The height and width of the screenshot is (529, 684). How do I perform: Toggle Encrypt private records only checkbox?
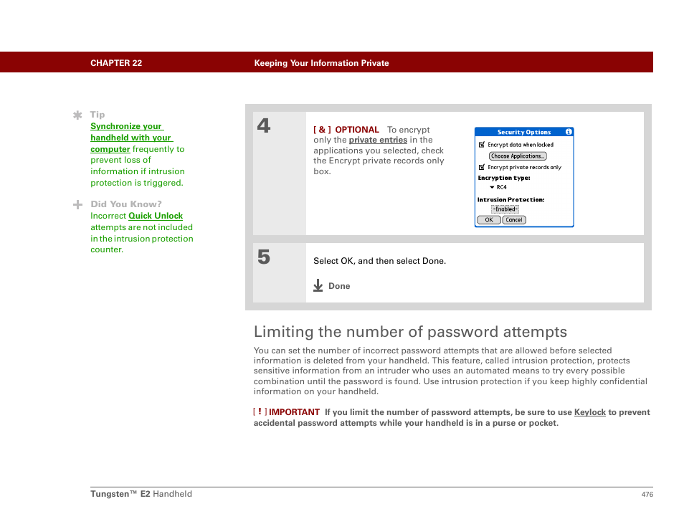482,167
